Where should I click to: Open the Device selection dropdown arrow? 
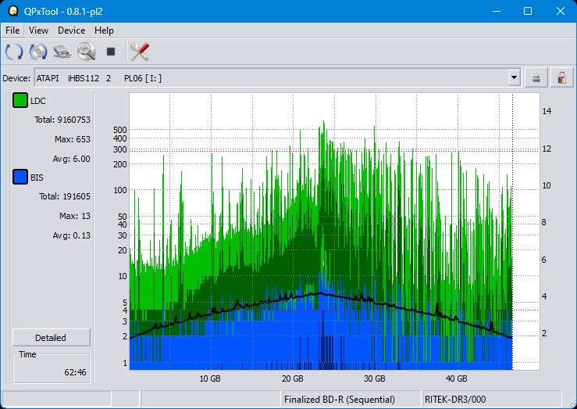pyautogui.click(x=514, y=77)
